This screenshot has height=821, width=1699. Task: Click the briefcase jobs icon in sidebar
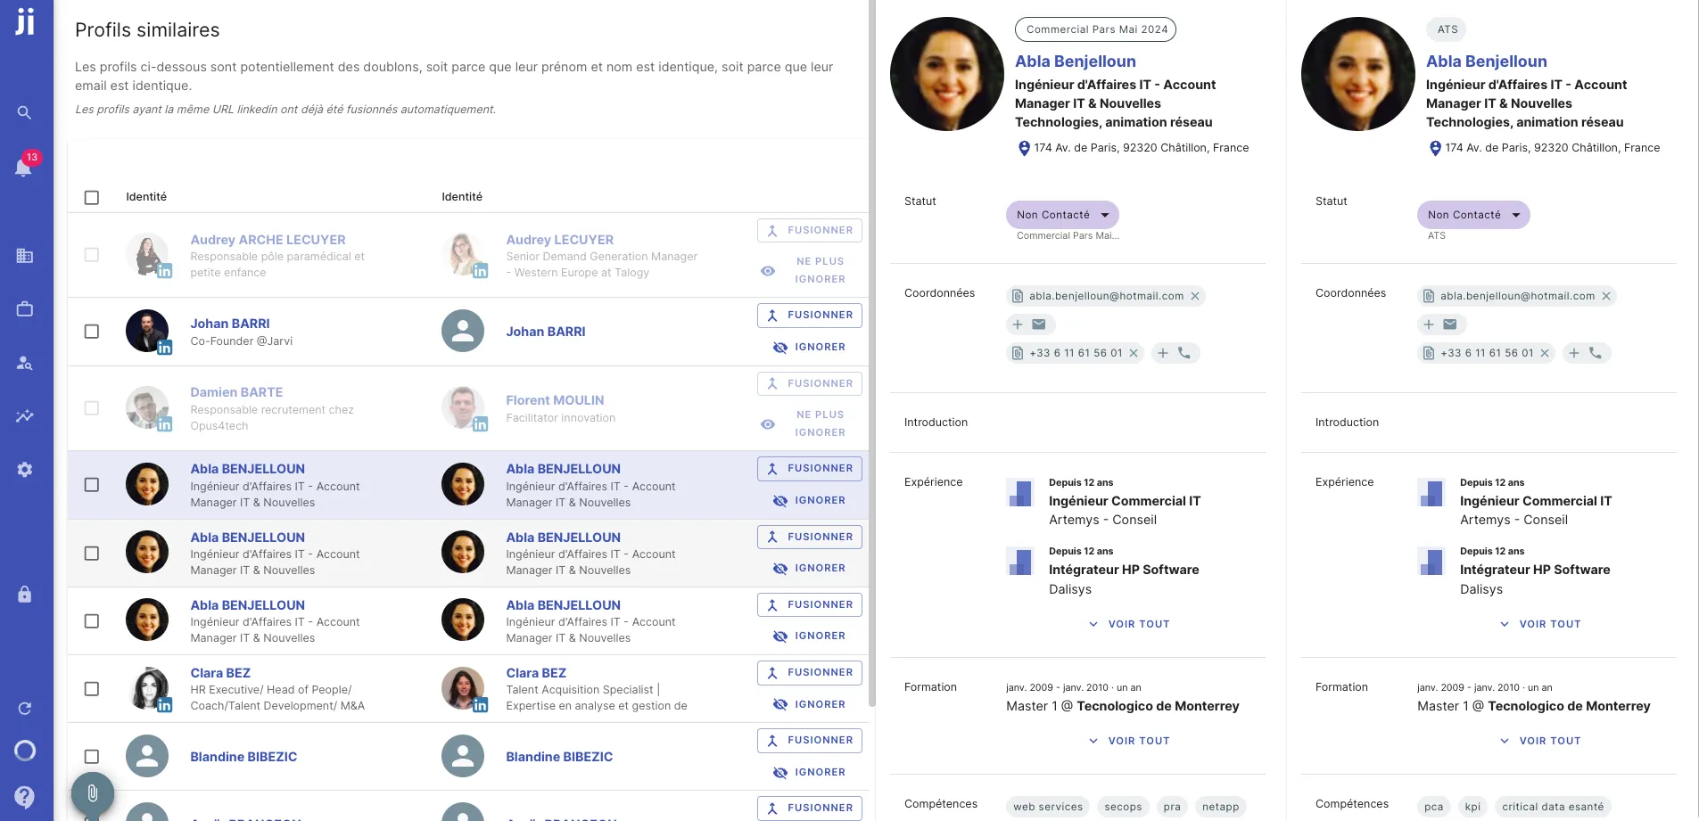click(25, 309)
